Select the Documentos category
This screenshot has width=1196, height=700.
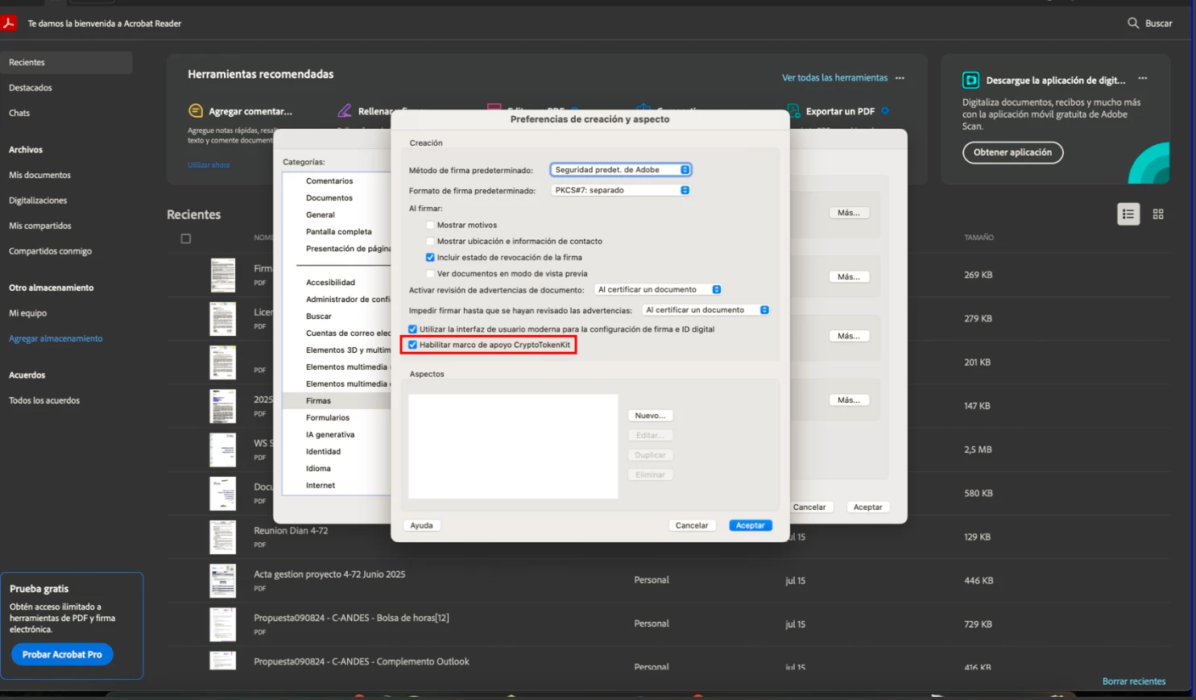pos(329,198)
